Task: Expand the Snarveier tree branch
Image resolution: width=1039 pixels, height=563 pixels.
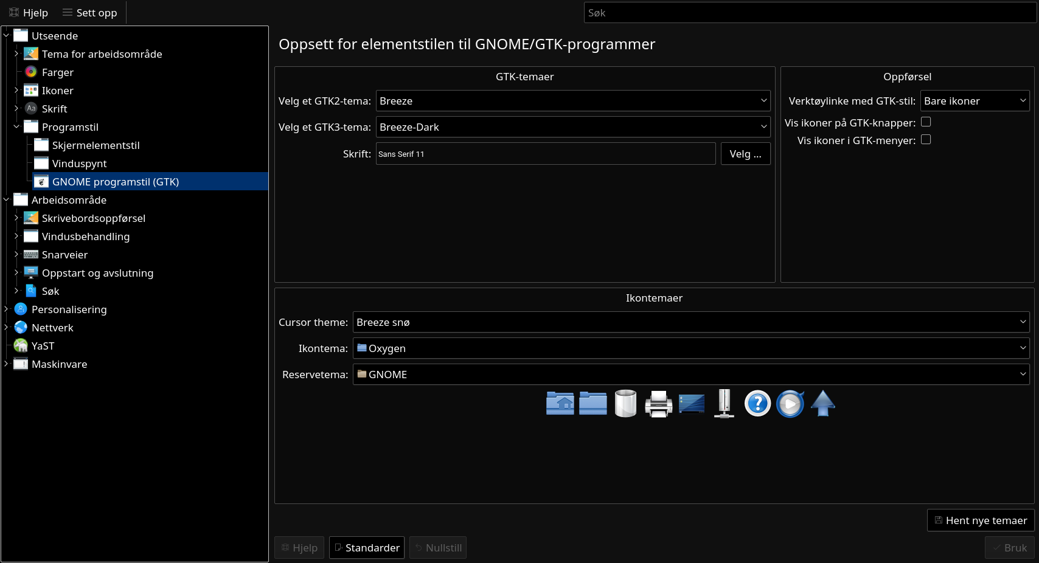Action: pyautogui.click(x=16, y=255)
